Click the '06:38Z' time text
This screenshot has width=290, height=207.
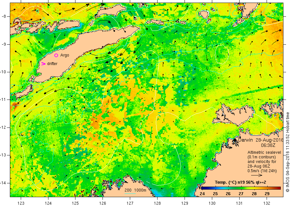(268, 145)
